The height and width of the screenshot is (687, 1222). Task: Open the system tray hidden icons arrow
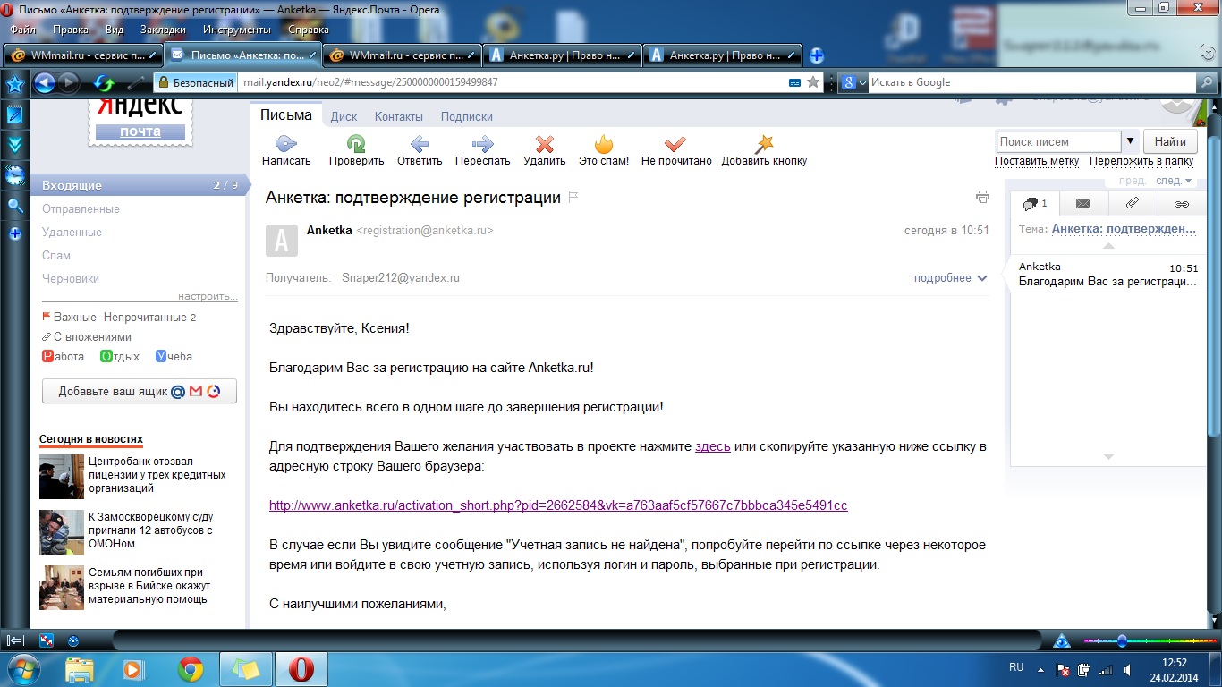click(x=1042, y=668)
